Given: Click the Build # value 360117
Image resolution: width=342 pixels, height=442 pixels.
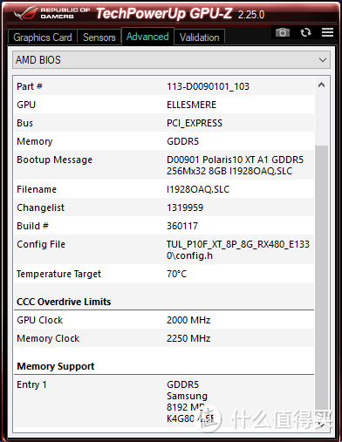Looking at the screenshot, I should coord(182,226).
